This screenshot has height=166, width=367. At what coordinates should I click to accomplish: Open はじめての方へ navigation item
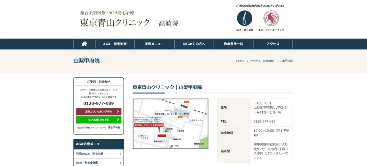click(194, 44)
